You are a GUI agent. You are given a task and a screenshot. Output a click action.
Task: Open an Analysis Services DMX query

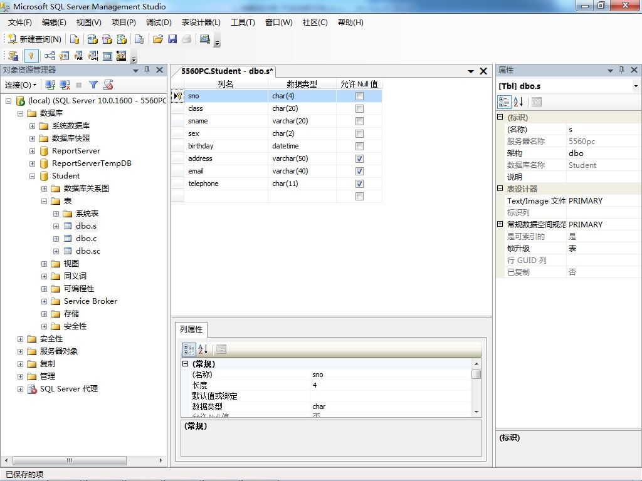[x=107, y=39]
